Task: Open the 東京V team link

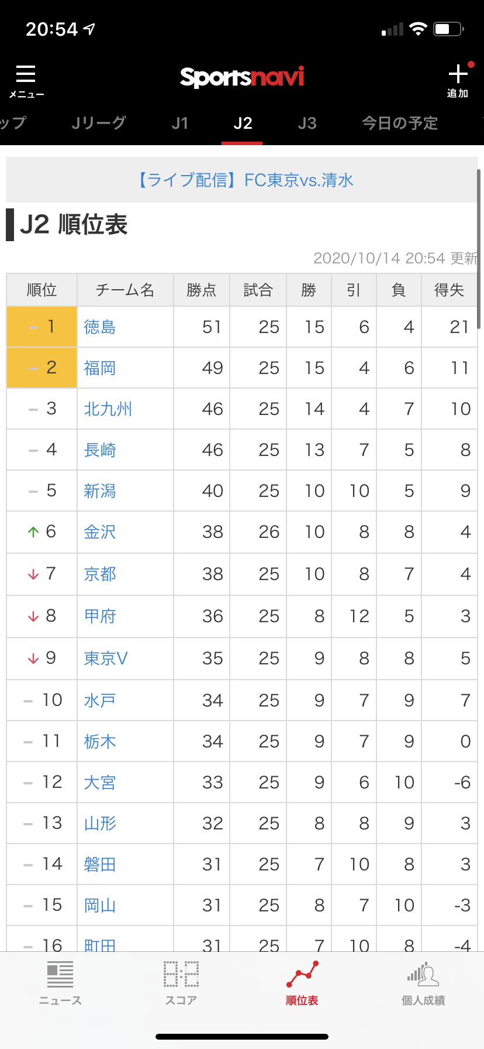Action: [106, 658]
